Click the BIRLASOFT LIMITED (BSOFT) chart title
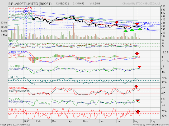 tap(30, 4)
